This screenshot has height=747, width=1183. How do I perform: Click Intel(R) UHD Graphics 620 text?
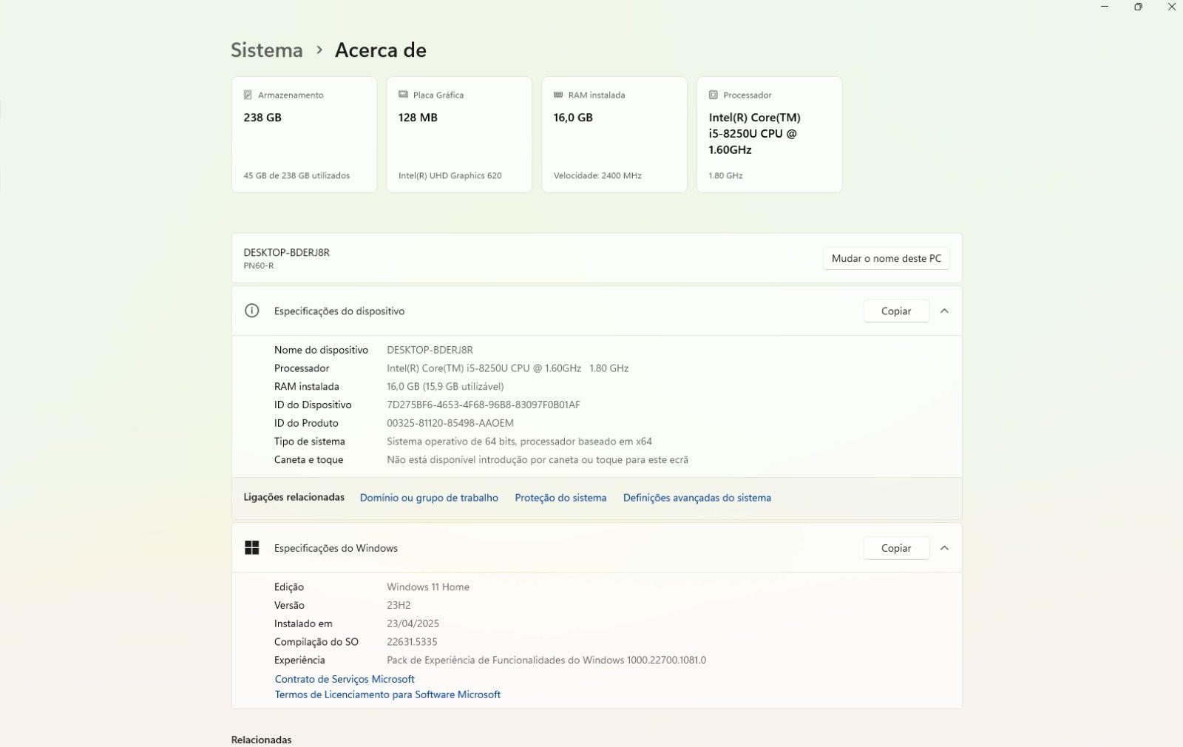click(x=450, y=175)
